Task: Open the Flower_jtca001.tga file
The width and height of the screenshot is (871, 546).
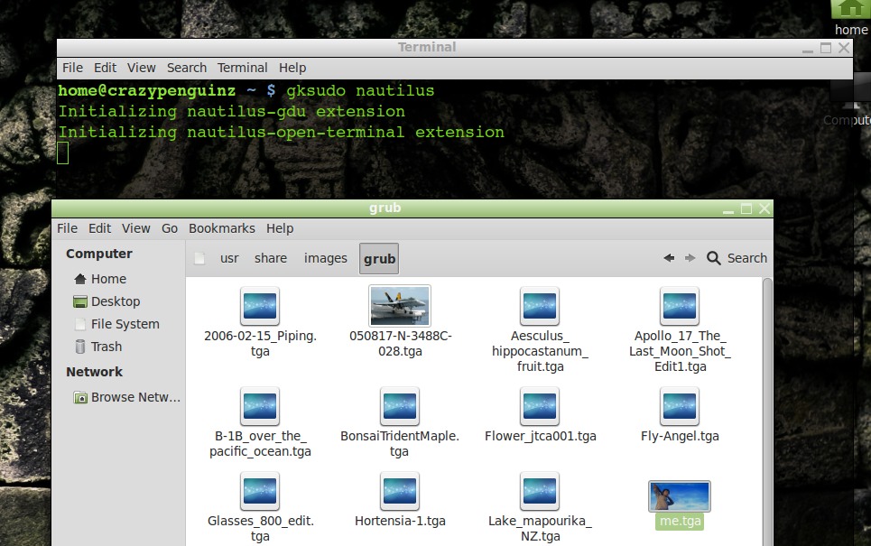Action: [x=539, y=405]
